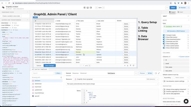
Task: Click Cancel in table footer
Action: 39,65
